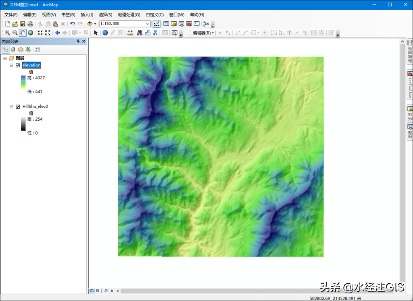Click the Go To XY tool
Viewport: 413px width, 301px height.
(x=155, y=33)
